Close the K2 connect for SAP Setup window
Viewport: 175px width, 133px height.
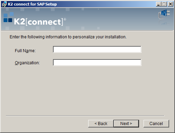(171, 4)
